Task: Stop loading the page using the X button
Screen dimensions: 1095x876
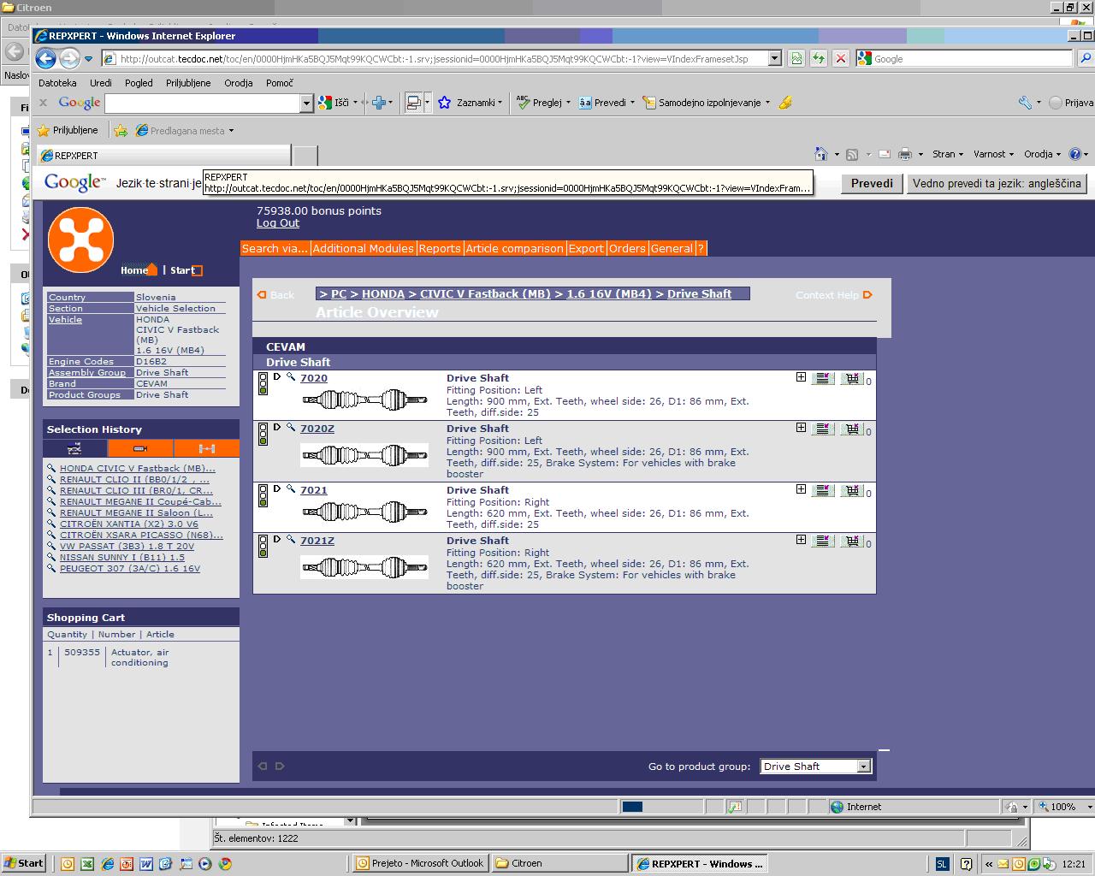Action: pos(841,58)
